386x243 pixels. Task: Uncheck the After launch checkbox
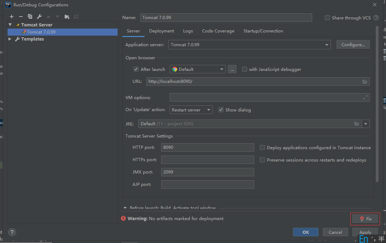(x=136, y=69)
